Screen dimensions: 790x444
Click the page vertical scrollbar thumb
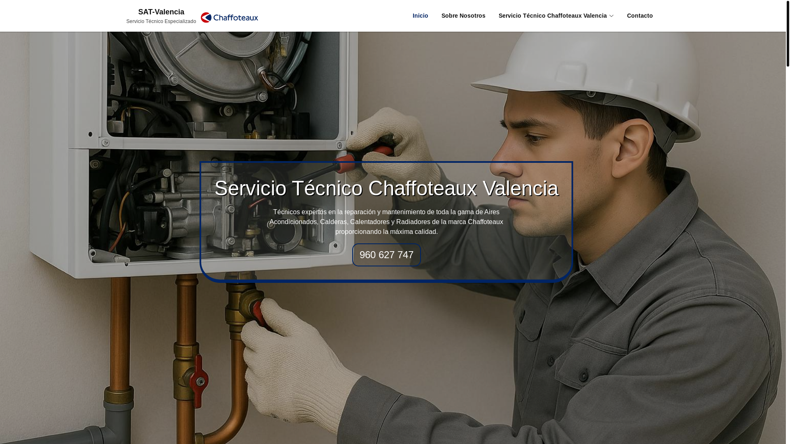[x=788, y=33]
